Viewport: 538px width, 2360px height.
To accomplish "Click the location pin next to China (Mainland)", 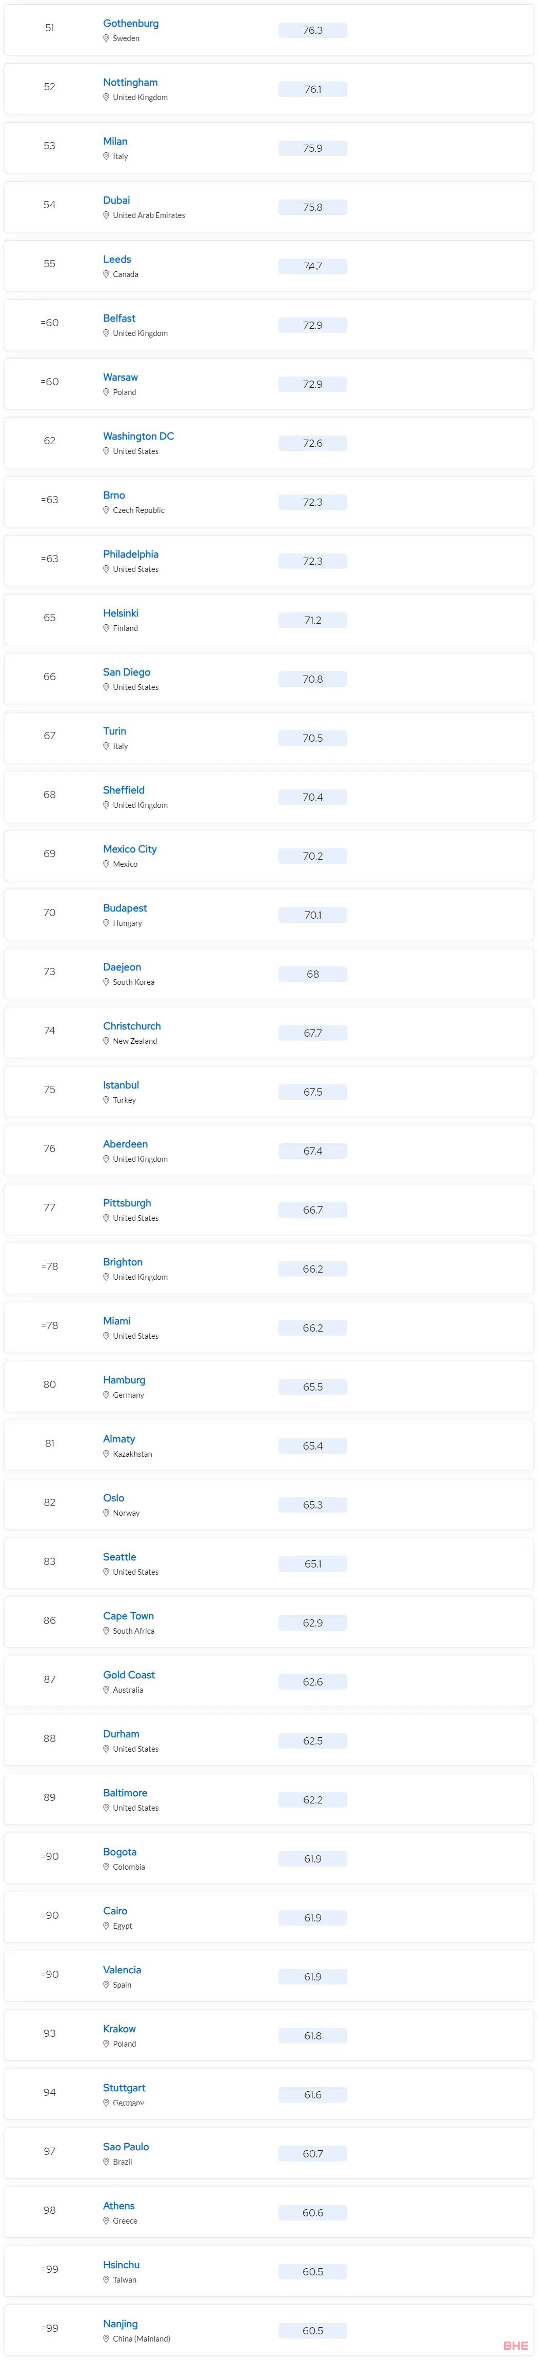I will [x=106, y=2340].
